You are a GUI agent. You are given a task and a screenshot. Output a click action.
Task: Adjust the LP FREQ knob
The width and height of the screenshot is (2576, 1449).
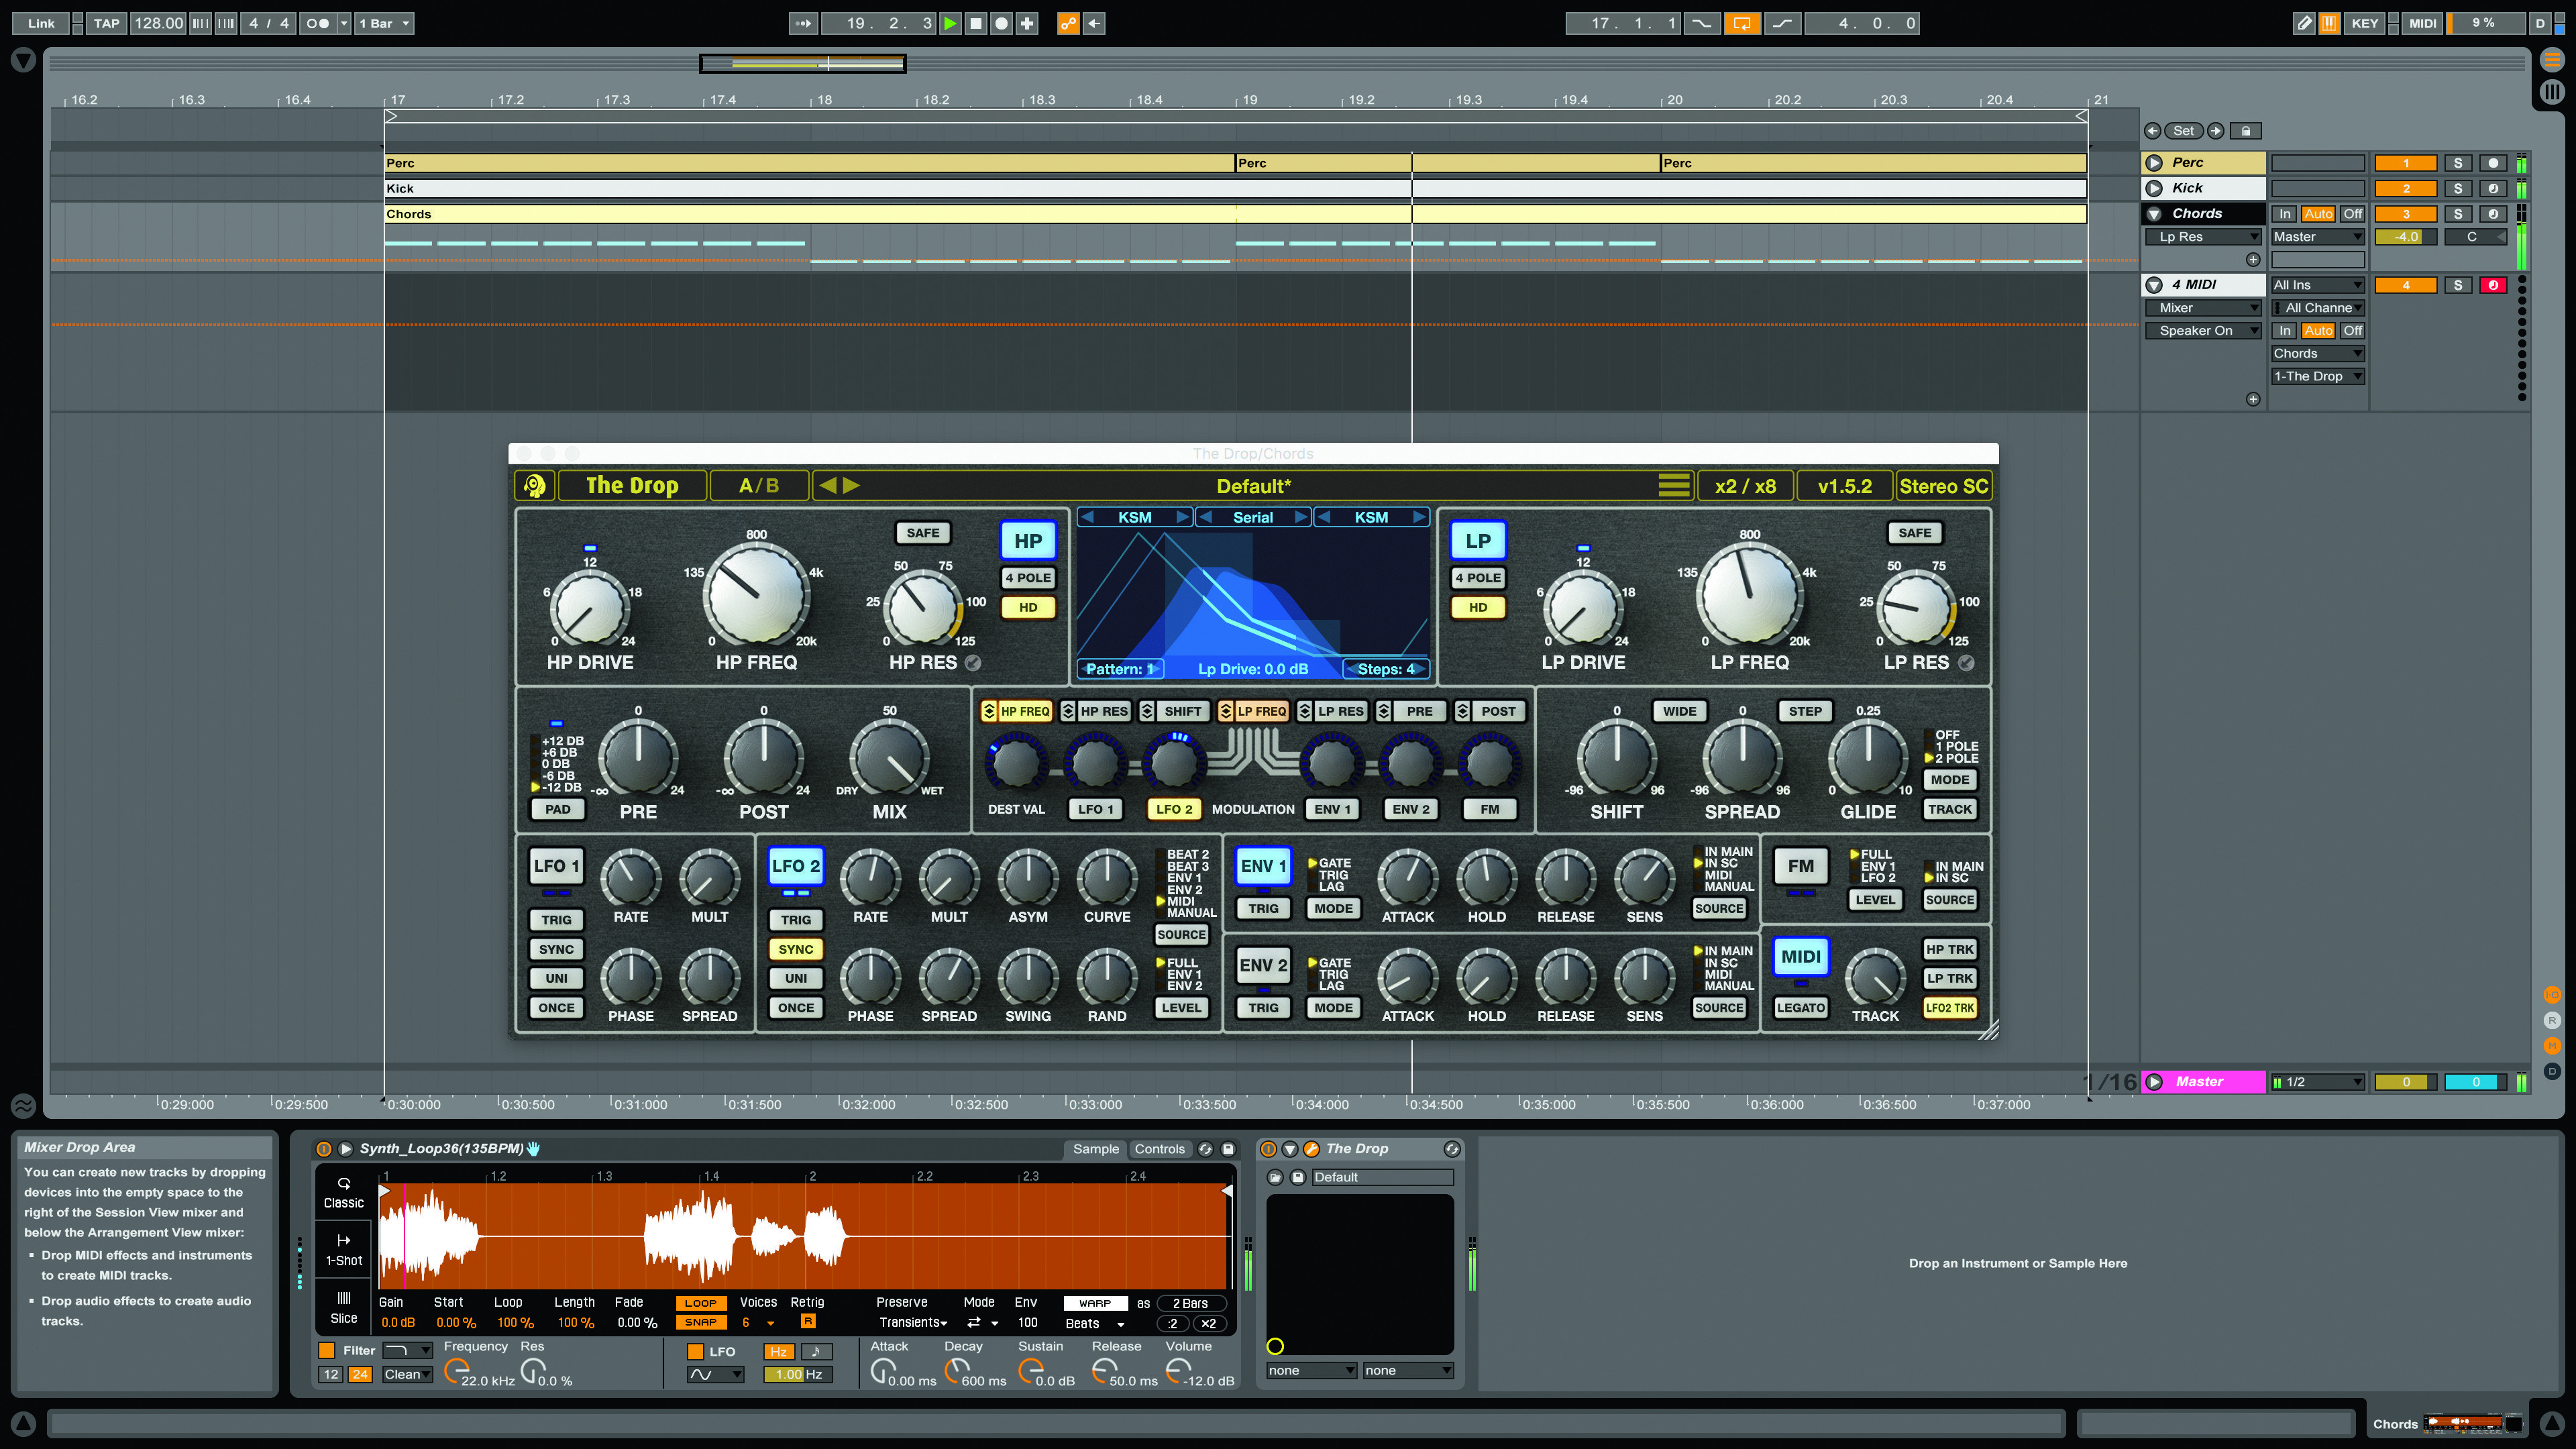click(1750, 594)
